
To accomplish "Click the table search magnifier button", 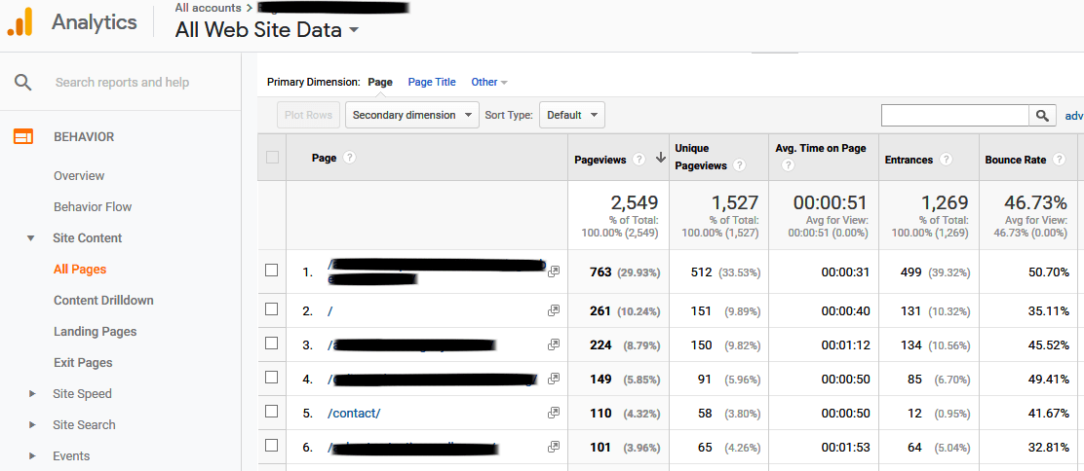I will [1043, 116].
